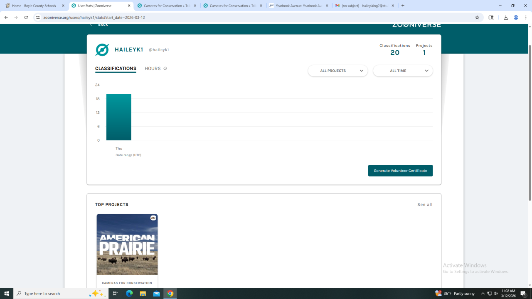This screenshot has height=299, width=532.
Task: Click the Chrome icon on the taskbar
Action: (170, 294)
